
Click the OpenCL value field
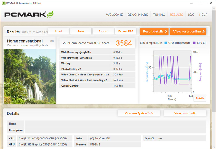[x=181, y=138]
